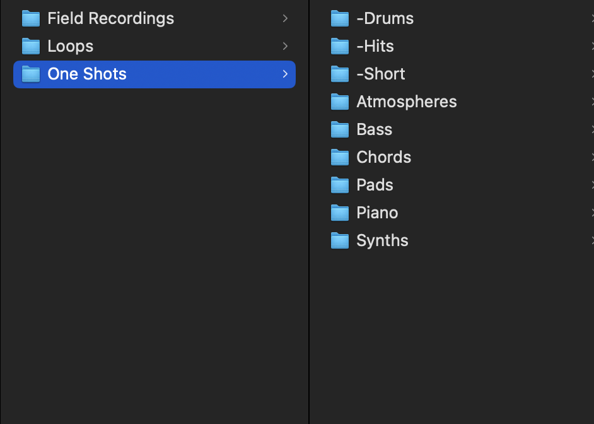Select the Field Recordings label
This screenshot has width=594, height=424.
click(x=110, y=18)
